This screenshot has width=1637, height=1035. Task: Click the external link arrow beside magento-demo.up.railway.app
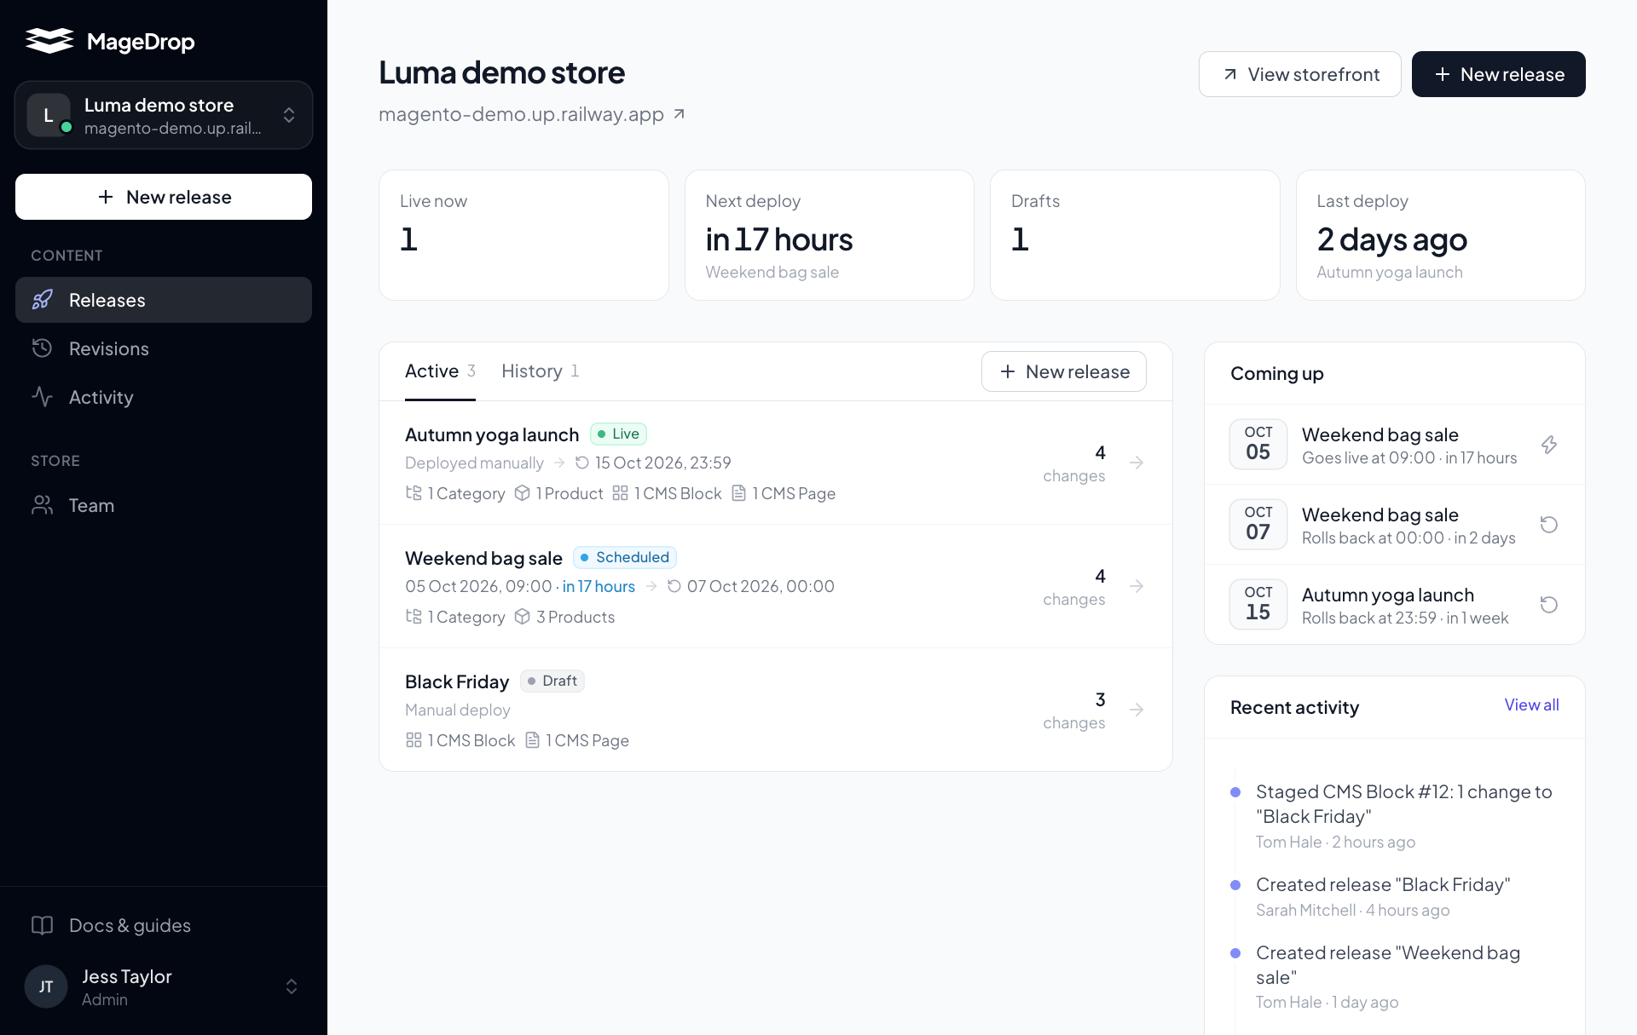[x=679, y=114]
